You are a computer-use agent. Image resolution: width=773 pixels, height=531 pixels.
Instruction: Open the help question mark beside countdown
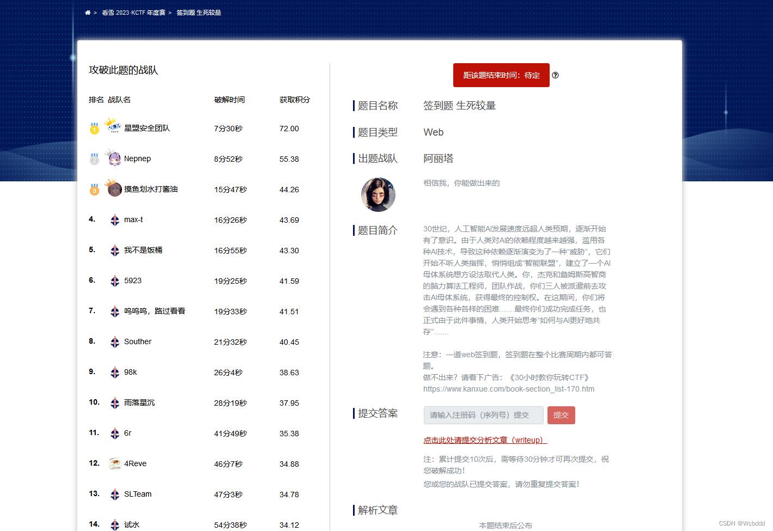point(555,75)
